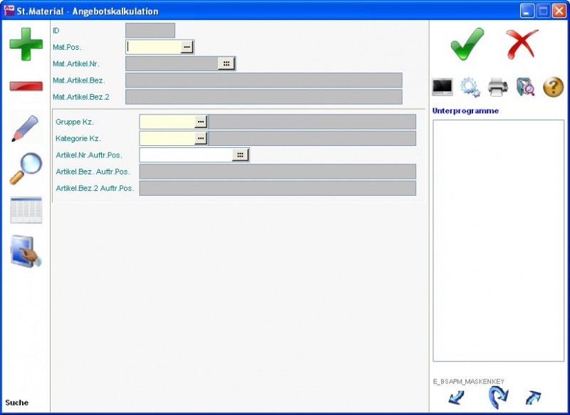570x415 pixels.
Task: Select the pencil edit icon
Action: click(26, 127)
